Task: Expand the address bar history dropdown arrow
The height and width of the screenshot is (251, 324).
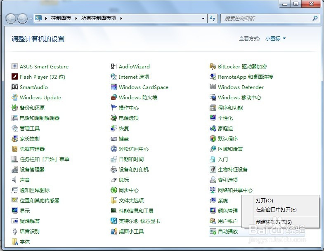Action: coord(203,19)
